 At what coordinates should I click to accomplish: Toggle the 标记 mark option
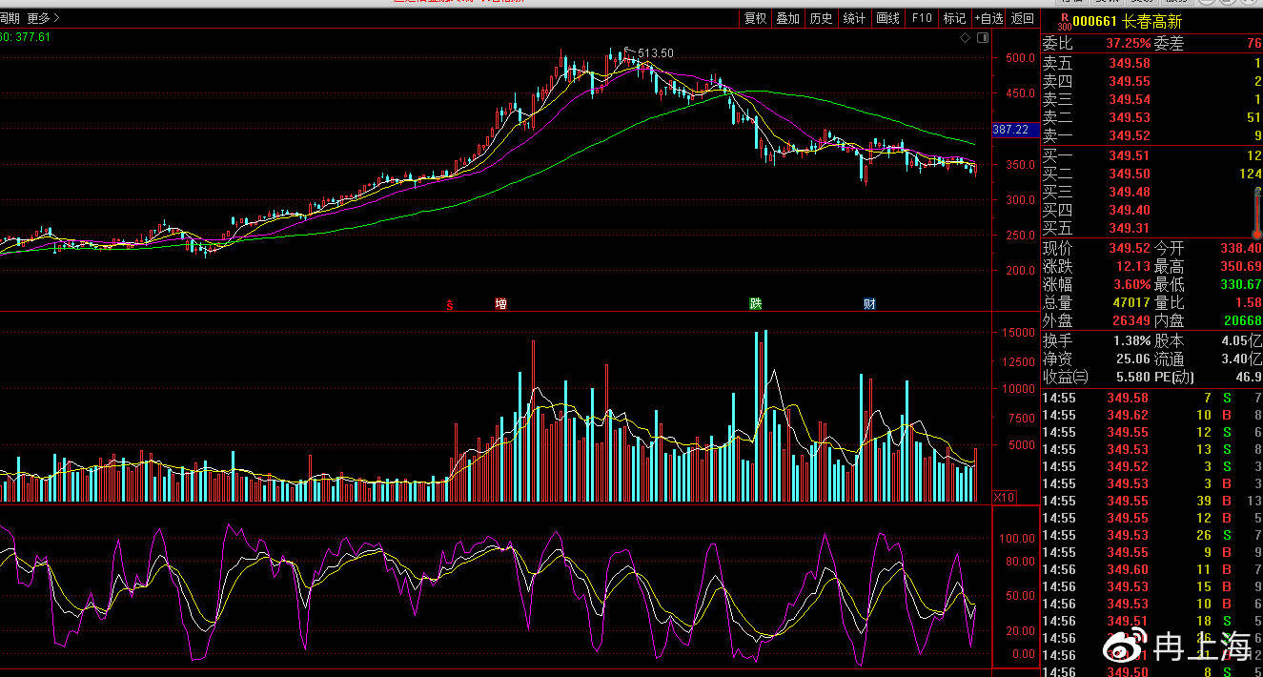click(954, 18)
